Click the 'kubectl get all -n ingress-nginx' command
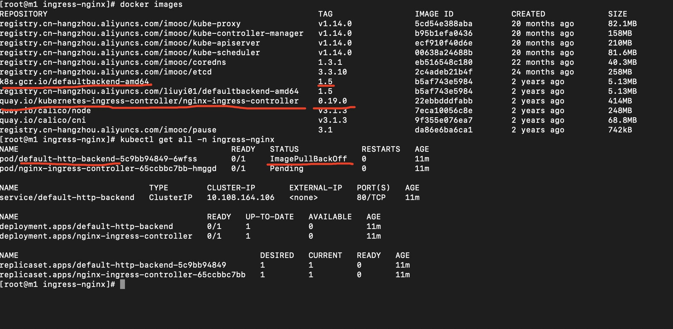 197,140
